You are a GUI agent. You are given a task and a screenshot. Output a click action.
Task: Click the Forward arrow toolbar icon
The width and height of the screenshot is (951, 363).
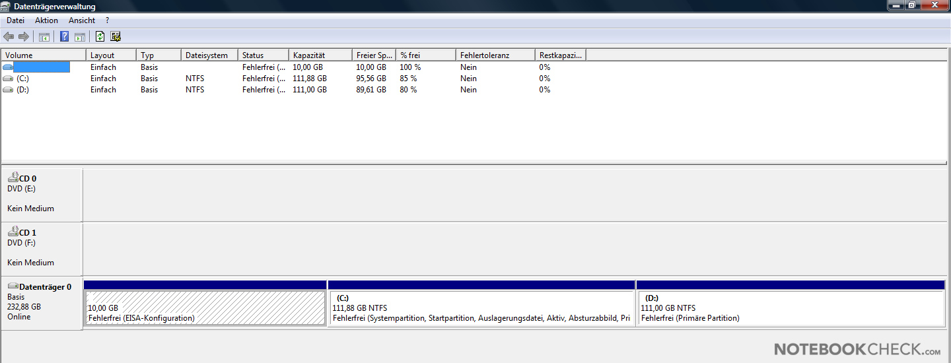24,37
